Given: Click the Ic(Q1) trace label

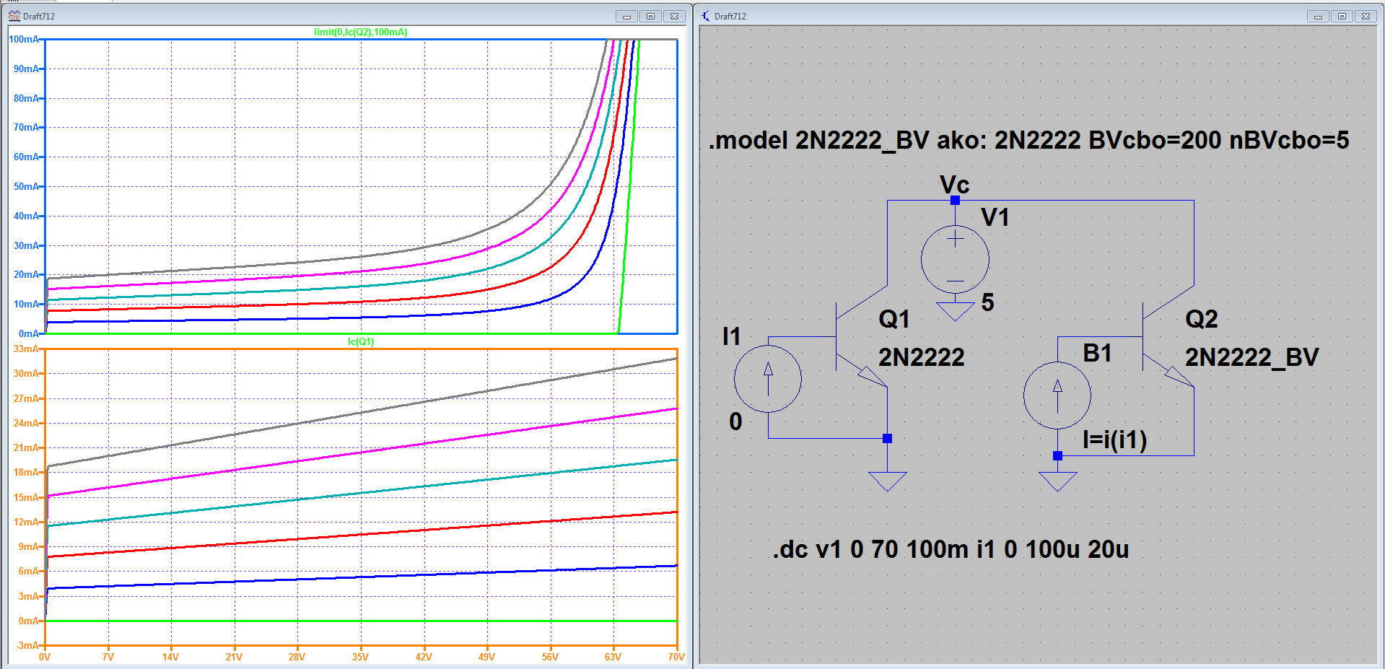Looking at the screenshot, I should click(x=361, y=341).
